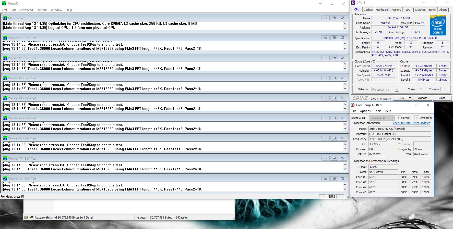Viewport: 453px width, 229px height.
Task: Click the Worker #3 window icon
Action: 5,78
